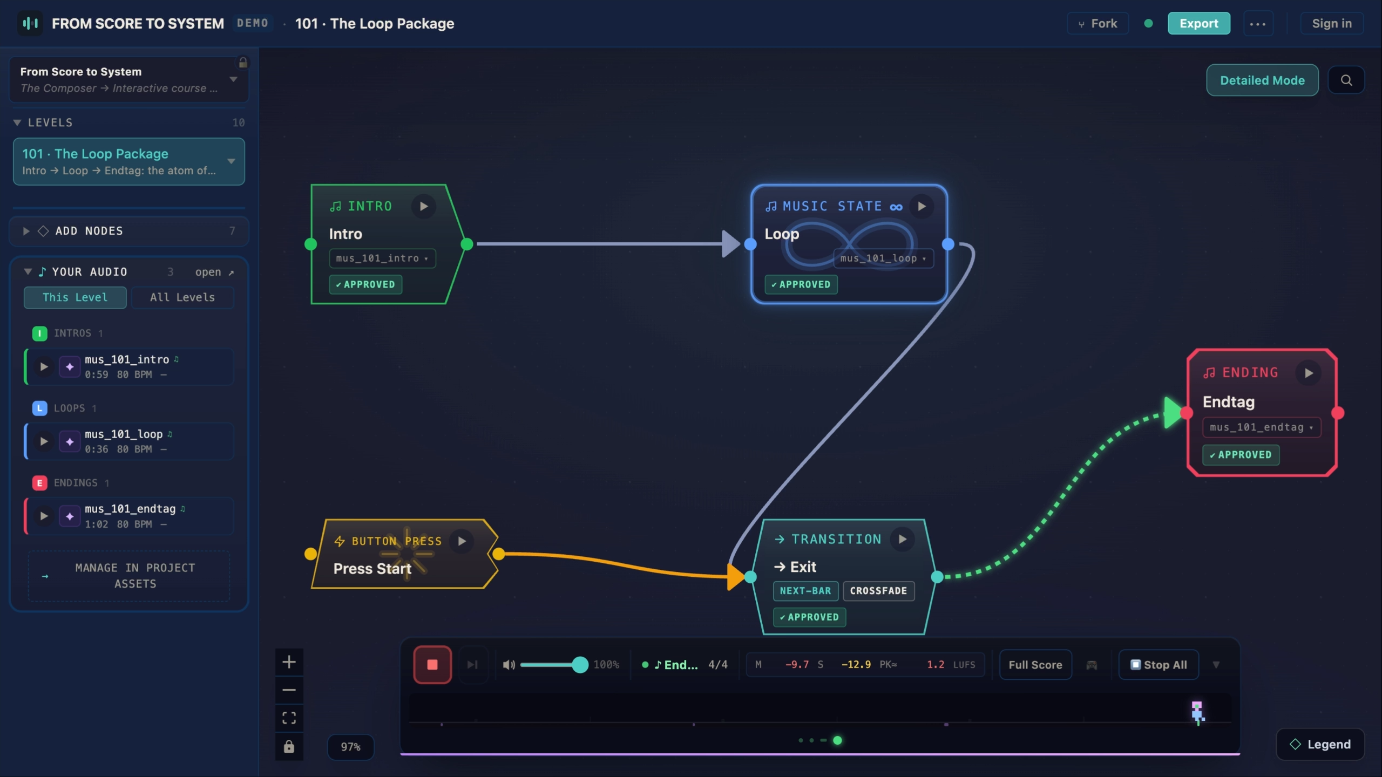Viewport: 1382px width, 777px height.
Task: Click the 4/4 time signature readout
Action: tap(717, 665)
